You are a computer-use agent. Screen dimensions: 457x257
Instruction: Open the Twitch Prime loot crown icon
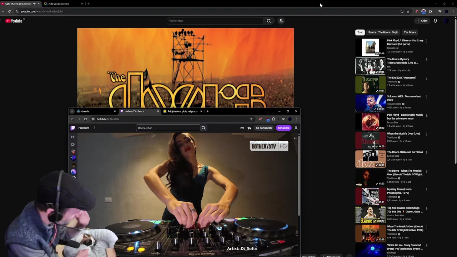coord(242,128)
